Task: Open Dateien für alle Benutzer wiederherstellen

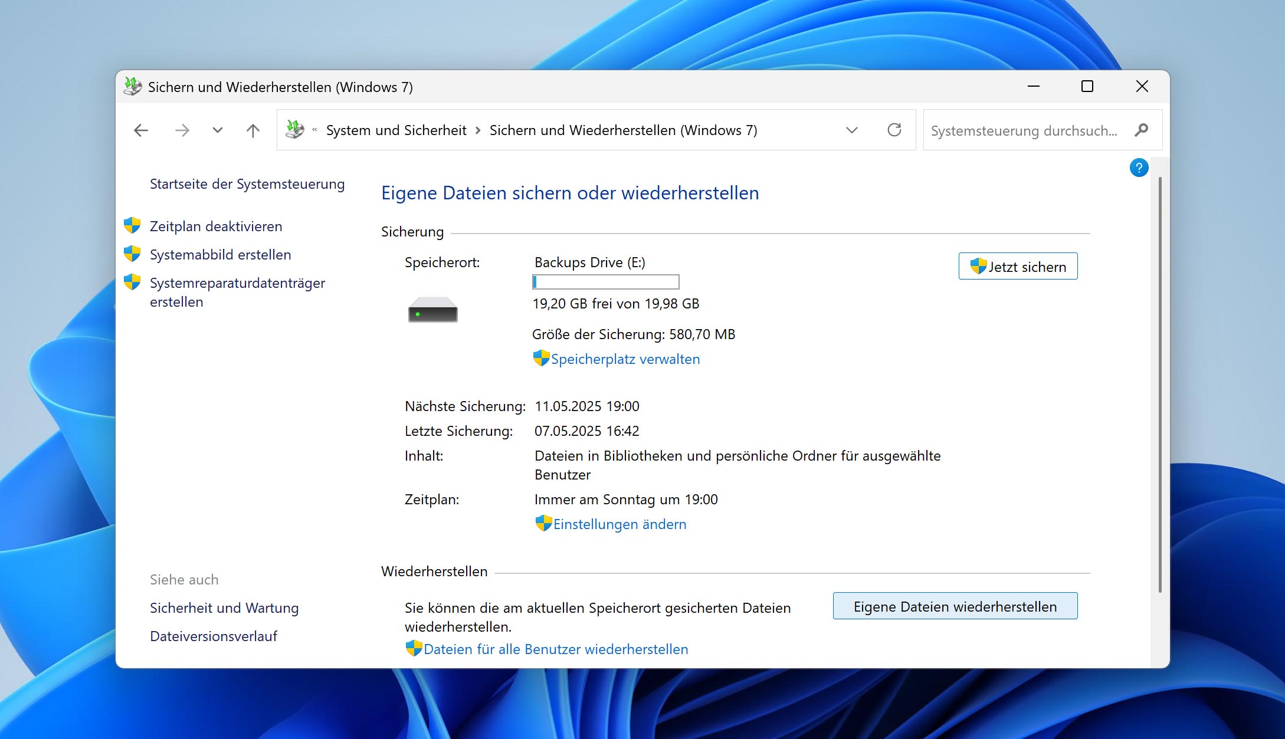Action: (x=556, y=649)
